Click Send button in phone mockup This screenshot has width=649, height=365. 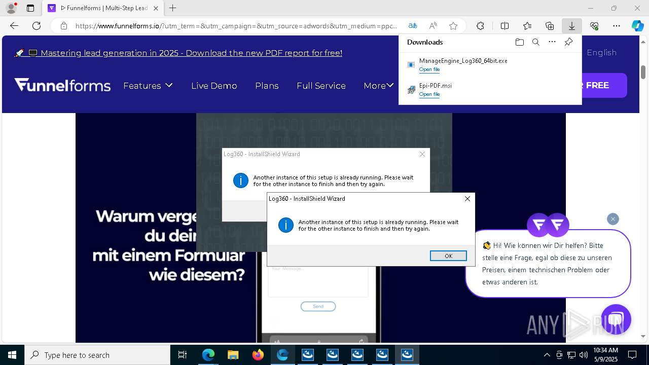[318, 306]
